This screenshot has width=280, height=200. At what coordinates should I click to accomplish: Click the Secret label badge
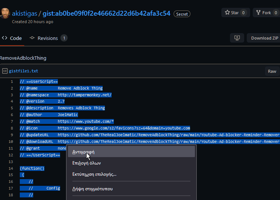click(182, 14)
